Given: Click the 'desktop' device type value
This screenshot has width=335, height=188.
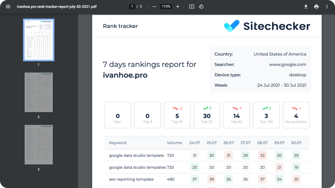Looking at the screenshot, I should (298, 75).
